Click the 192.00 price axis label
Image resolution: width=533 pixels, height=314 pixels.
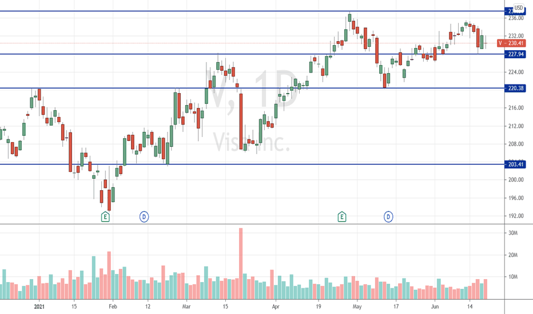(x=516, y=216)
